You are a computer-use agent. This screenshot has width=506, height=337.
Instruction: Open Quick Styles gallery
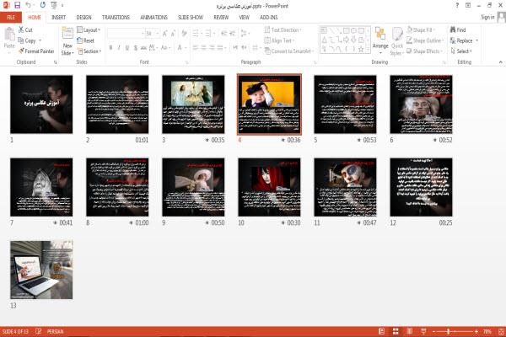coord(397,41)
